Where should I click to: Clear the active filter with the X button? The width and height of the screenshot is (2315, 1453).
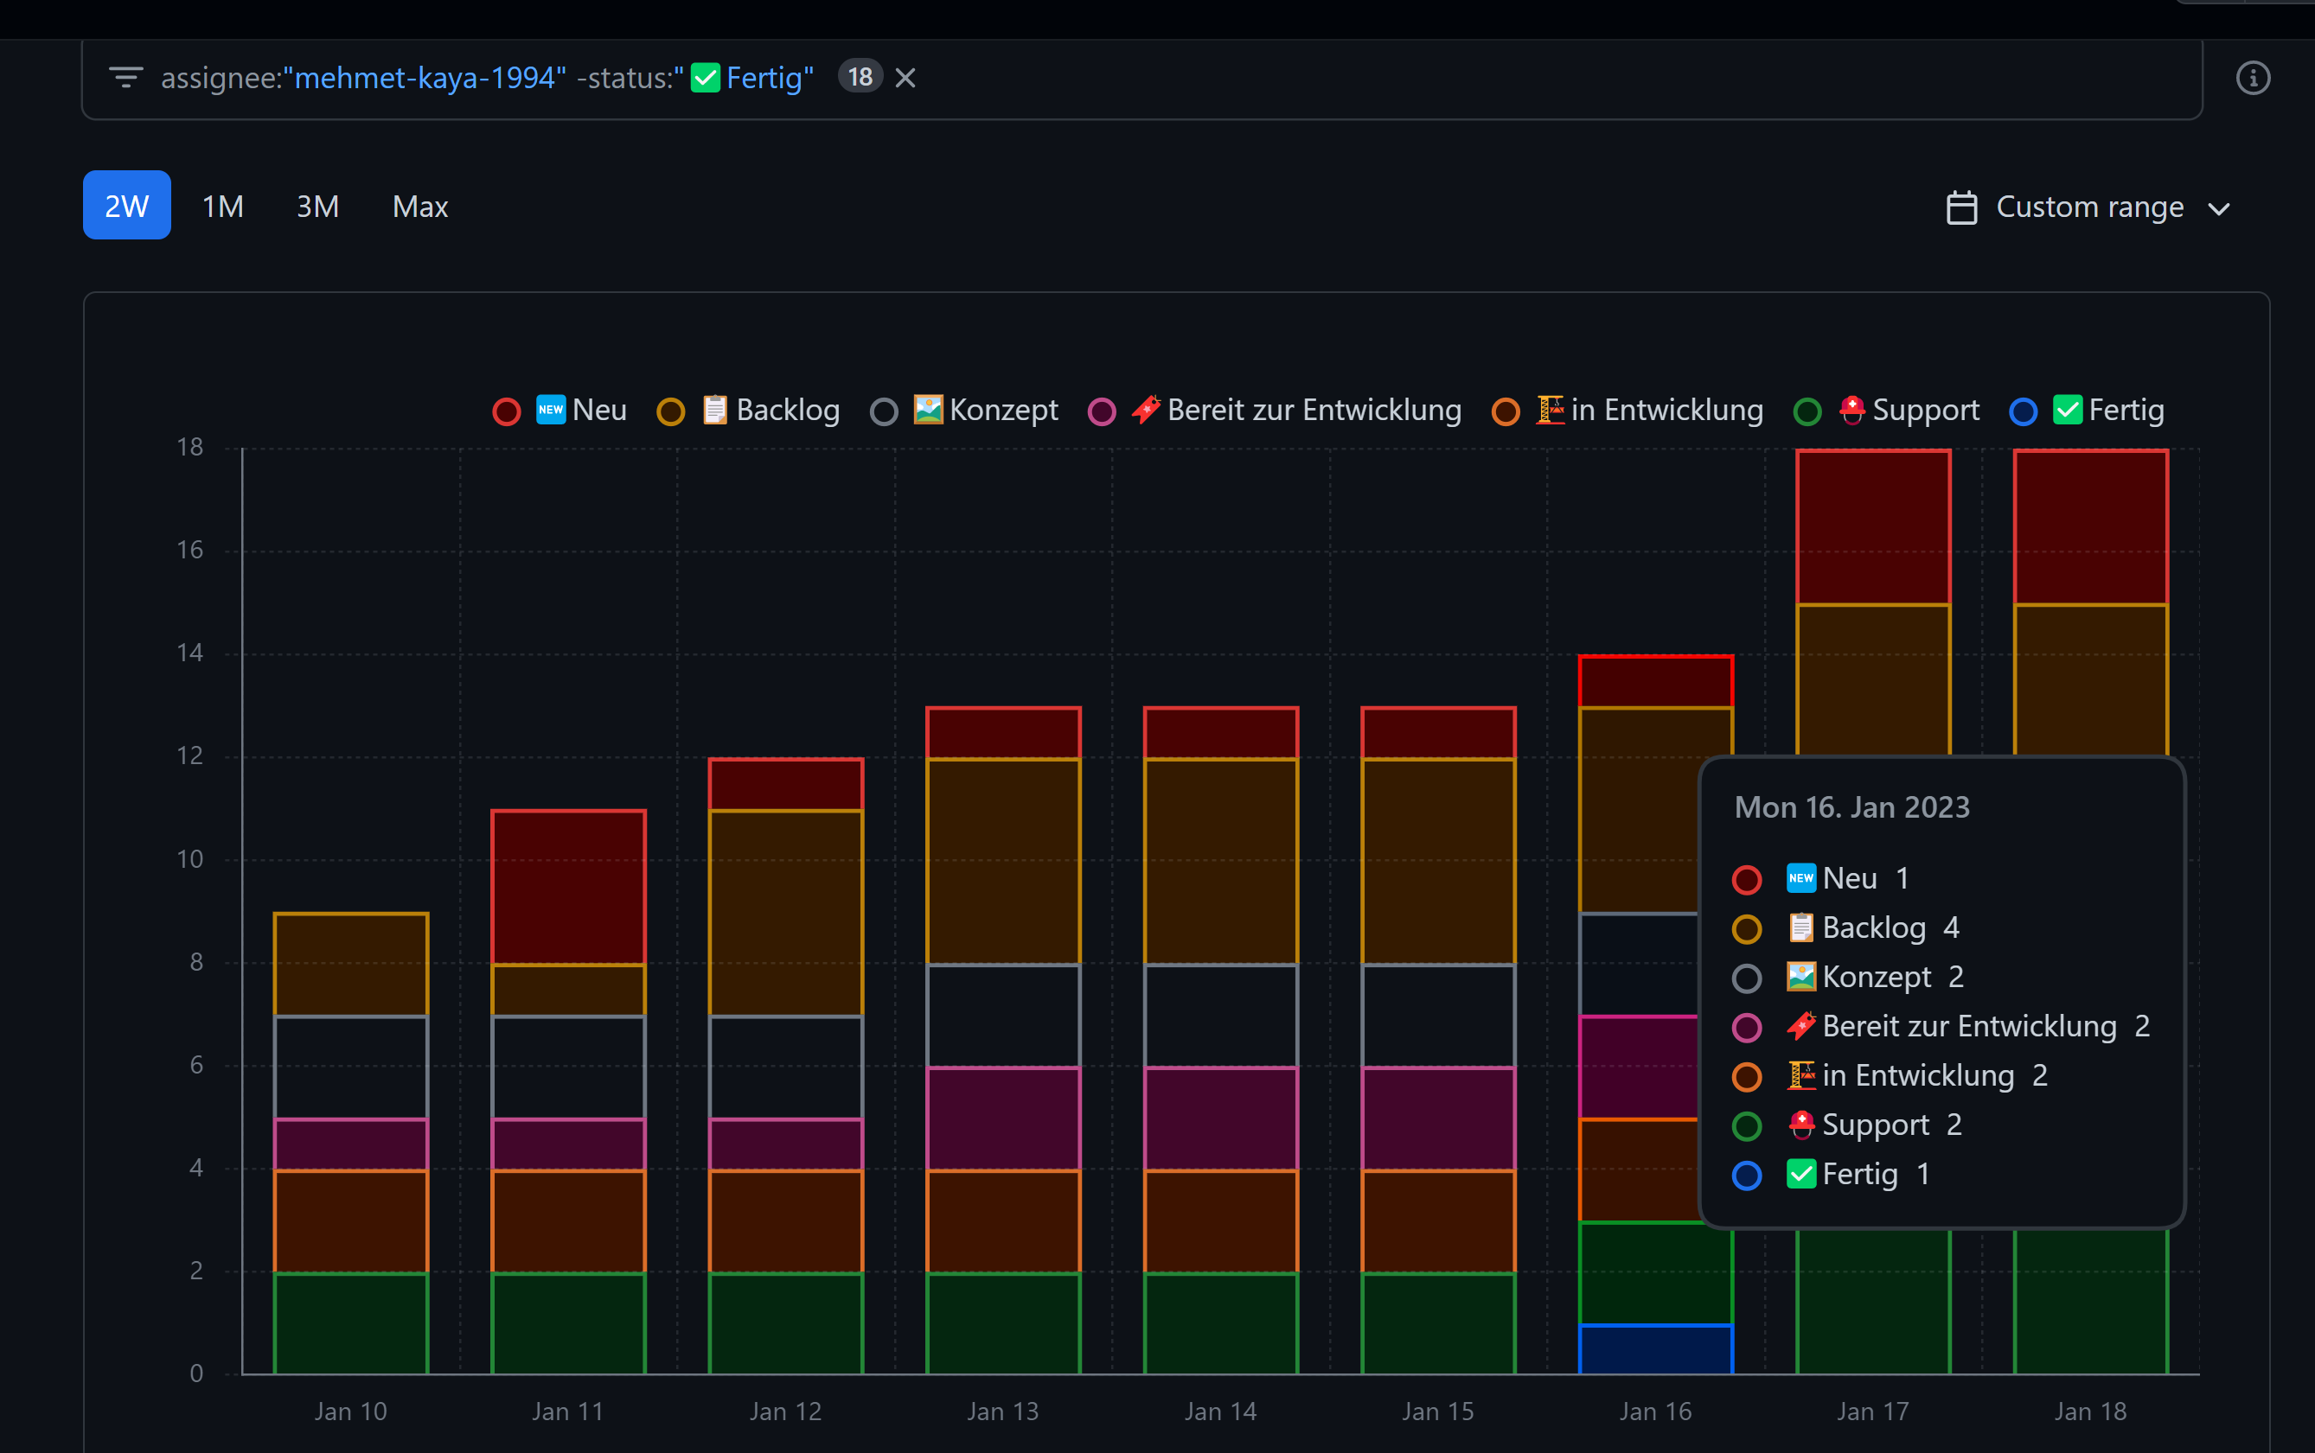[x=905, y=77]
